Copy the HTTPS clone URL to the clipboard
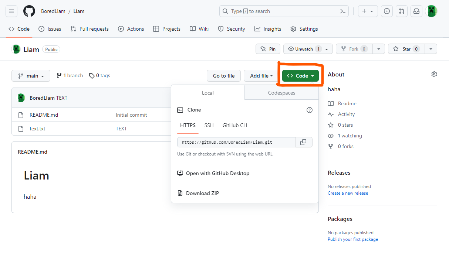This screenshot has width=449, height=253. coord(304,142)
